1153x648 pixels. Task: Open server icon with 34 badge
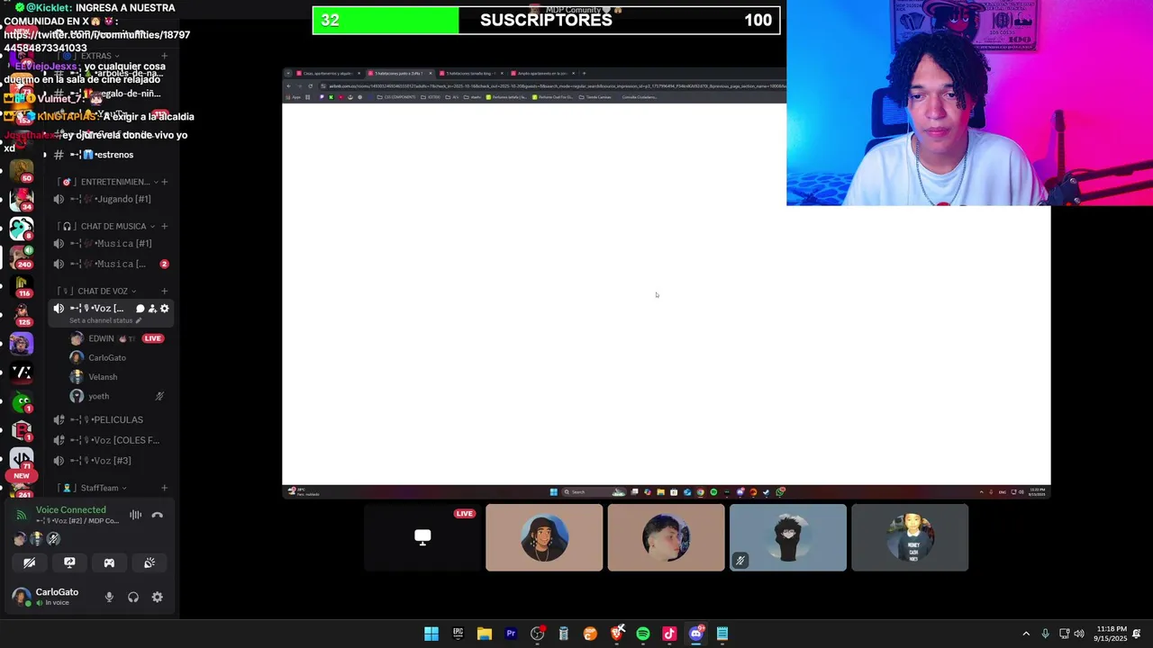tap(22, 199)
